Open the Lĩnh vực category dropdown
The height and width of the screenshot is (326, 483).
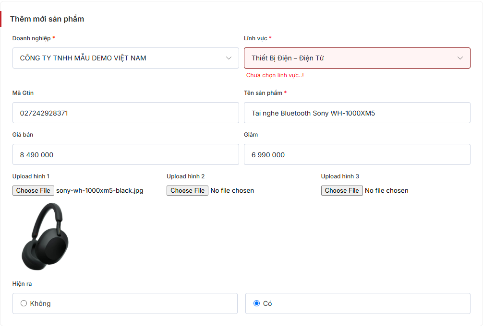357,58
